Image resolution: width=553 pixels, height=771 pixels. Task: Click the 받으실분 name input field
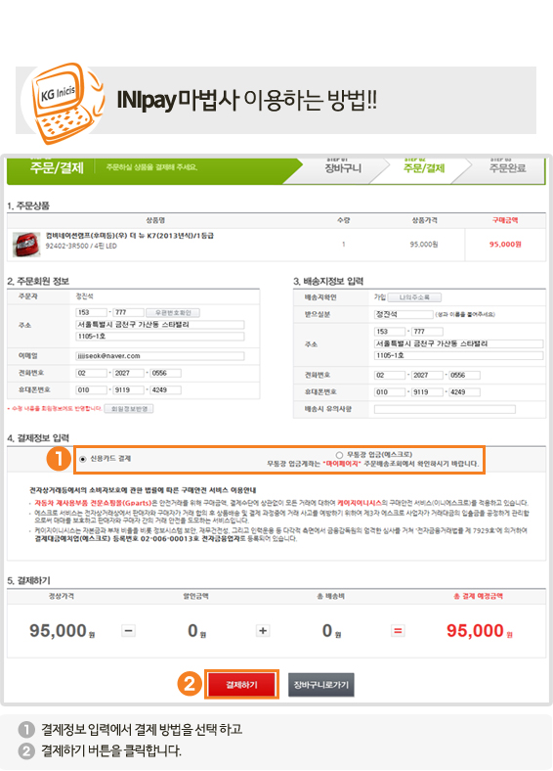point(404,314)
